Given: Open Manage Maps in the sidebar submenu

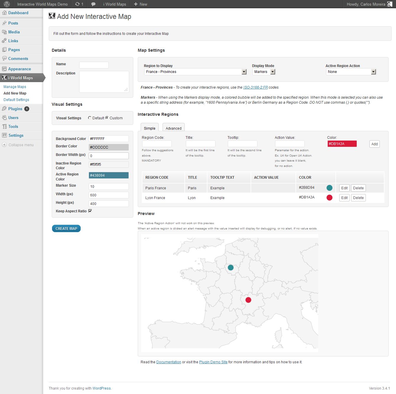Looking at the screenshot, I should (x=15, y=87).
